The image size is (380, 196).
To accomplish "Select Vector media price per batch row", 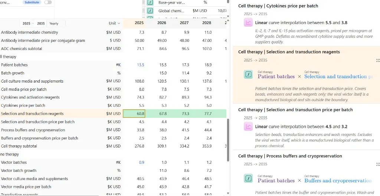I will (x=26, y=187).
